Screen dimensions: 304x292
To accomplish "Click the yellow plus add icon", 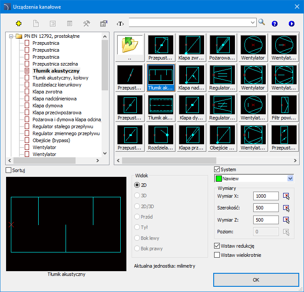I will click(x=18, y=23).
